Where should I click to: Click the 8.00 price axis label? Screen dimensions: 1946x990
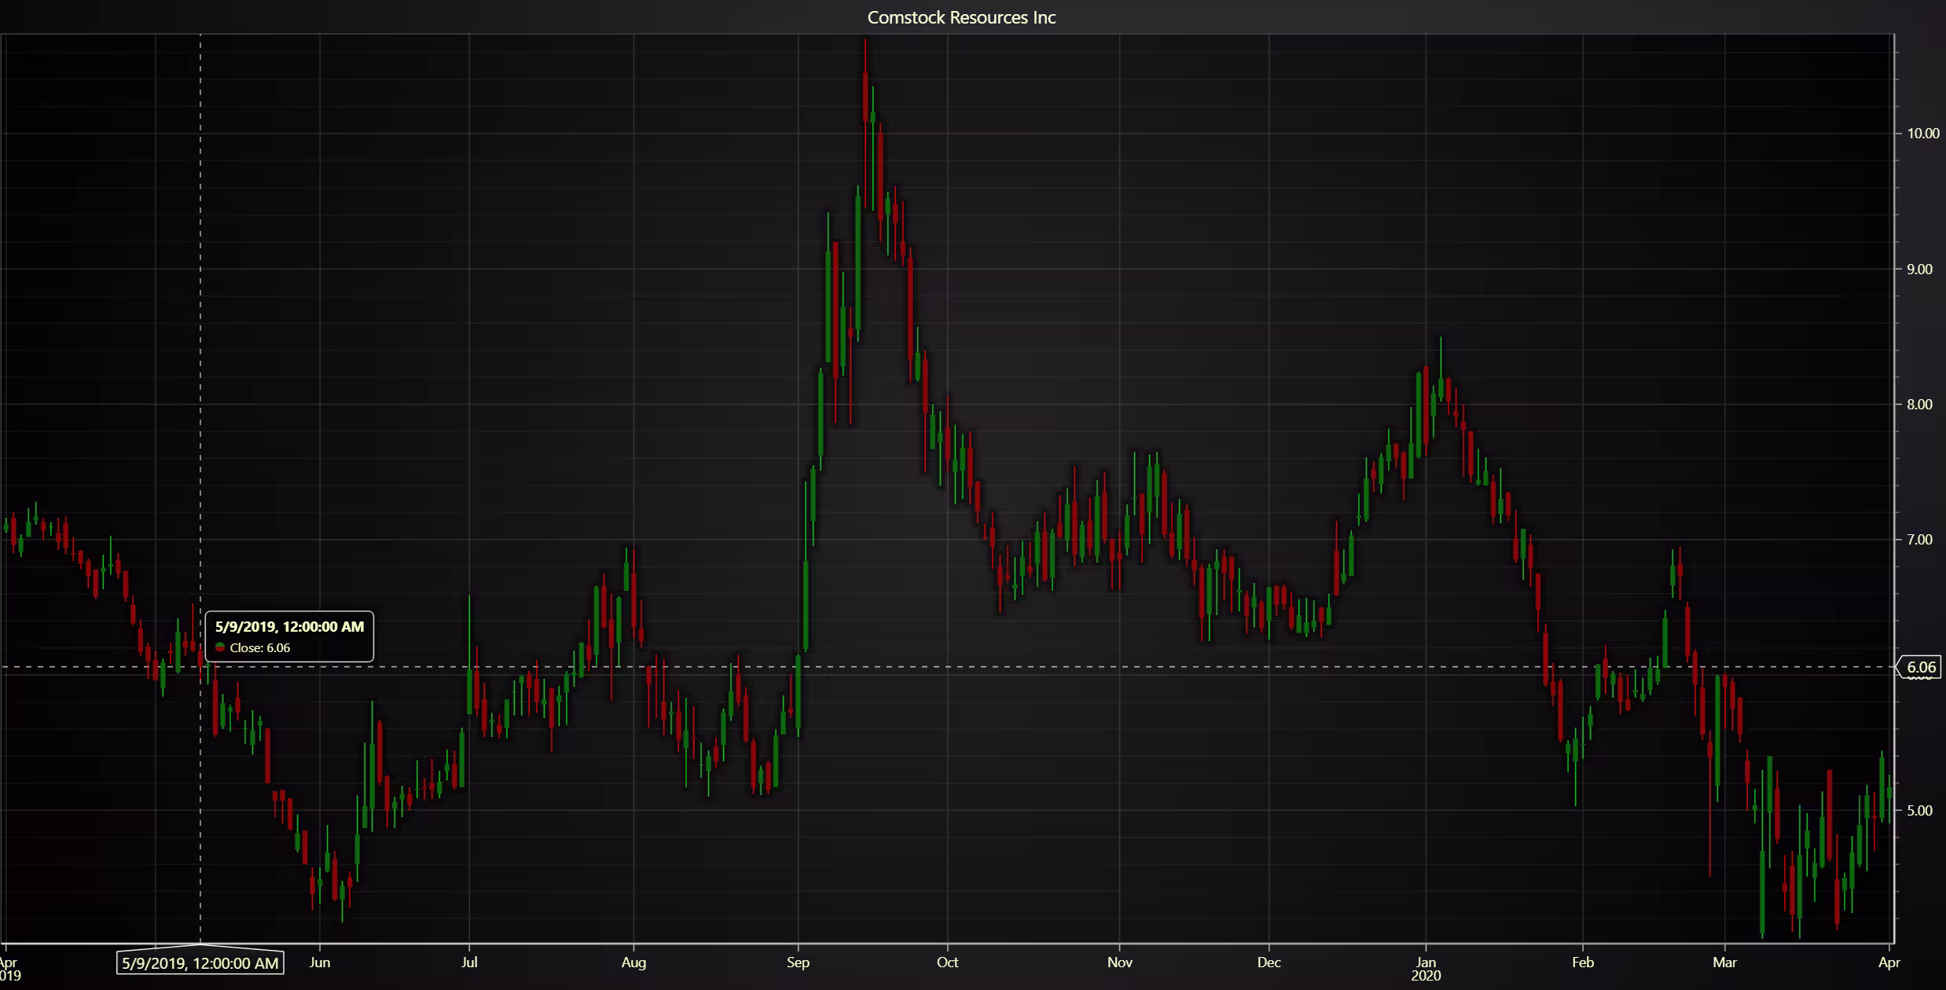pos(1919,405)
